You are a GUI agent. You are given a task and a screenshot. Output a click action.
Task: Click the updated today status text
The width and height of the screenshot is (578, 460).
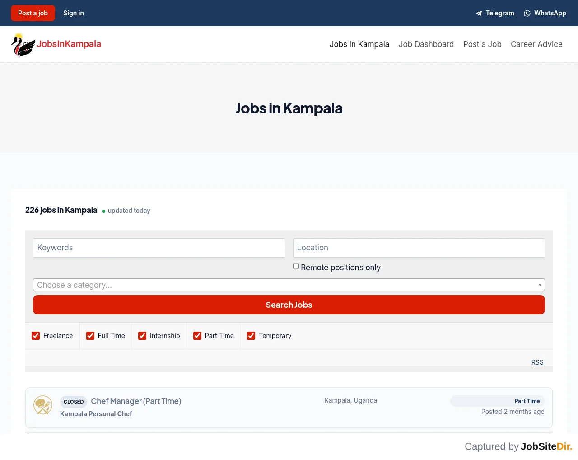pos(129,211)
